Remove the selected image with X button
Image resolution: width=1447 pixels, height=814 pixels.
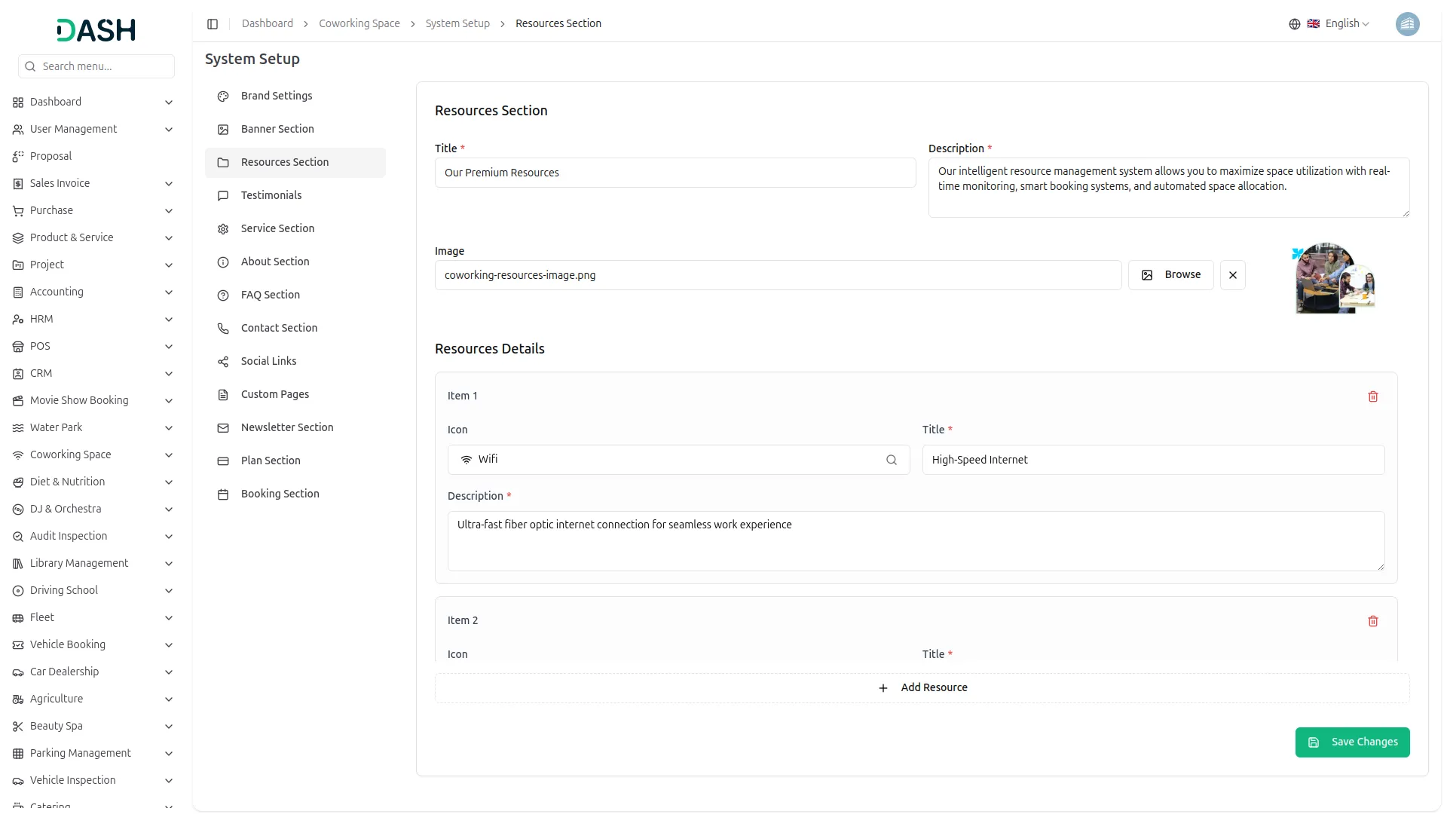pyautogui.click(x=1232, y=275)
